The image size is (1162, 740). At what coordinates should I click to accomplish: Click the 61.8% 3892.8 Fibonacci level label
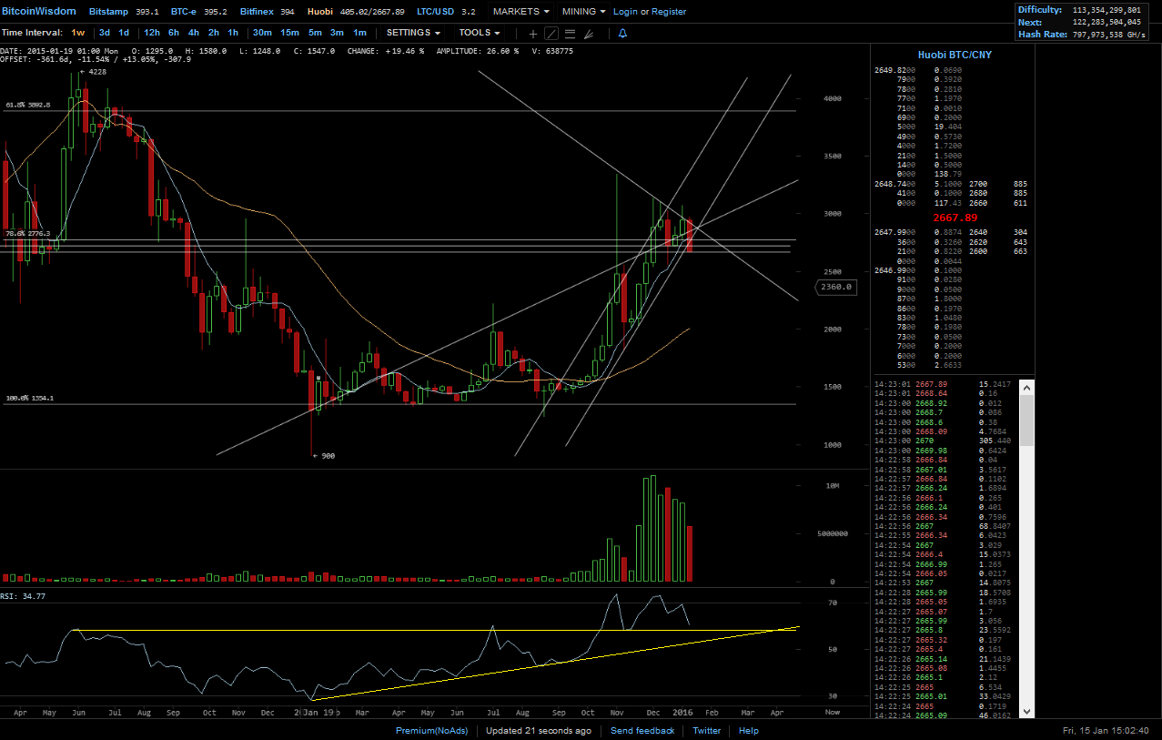tap(29, 106)
